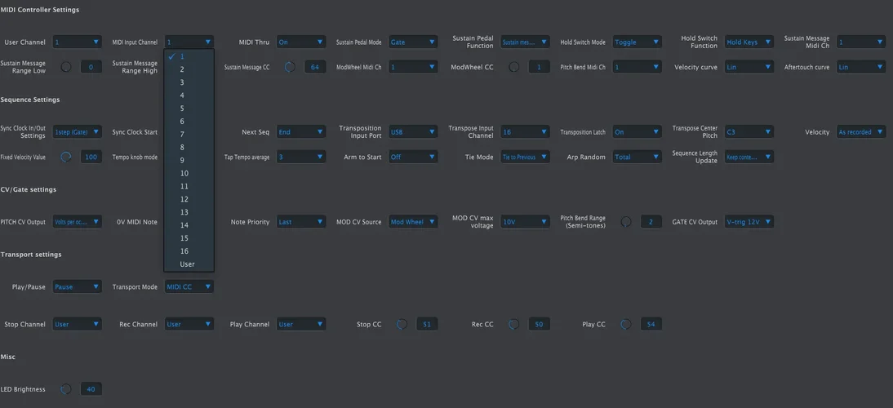Click the Play CC knob

pos(626,324)
